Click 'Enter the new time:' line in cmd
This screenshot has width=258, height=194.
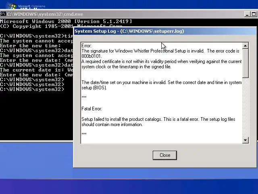(30, 46)
